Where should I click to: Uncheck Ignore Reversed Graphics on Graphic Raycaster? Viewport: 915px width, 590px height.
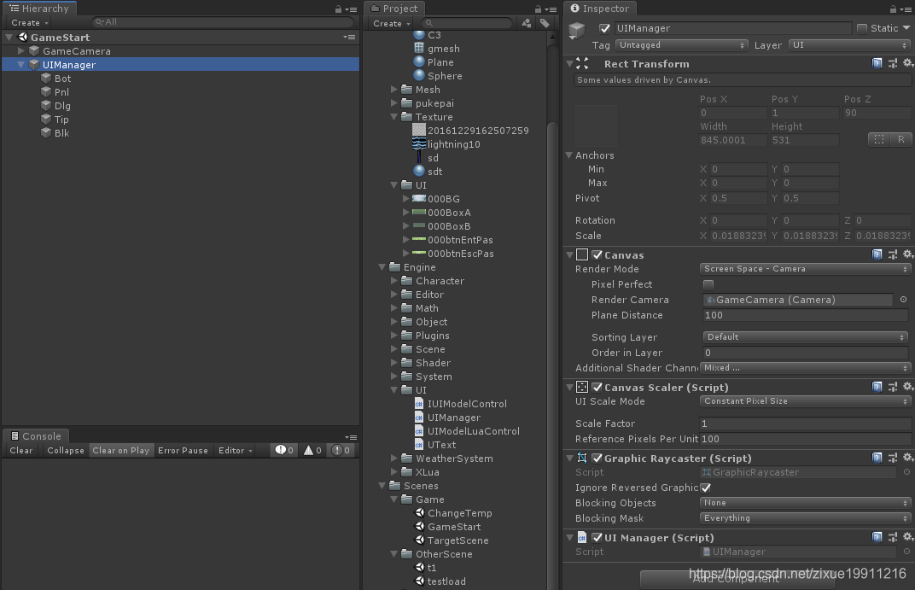(x=707, y=488)
